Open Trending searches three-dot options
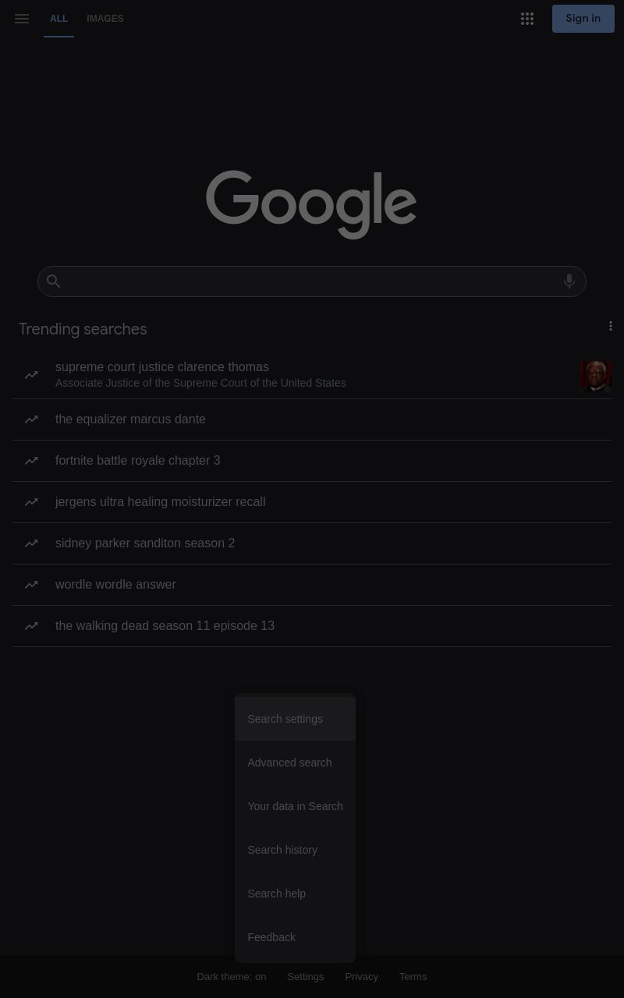This screenshot has width=624, height=998. (x=611, y=326)
